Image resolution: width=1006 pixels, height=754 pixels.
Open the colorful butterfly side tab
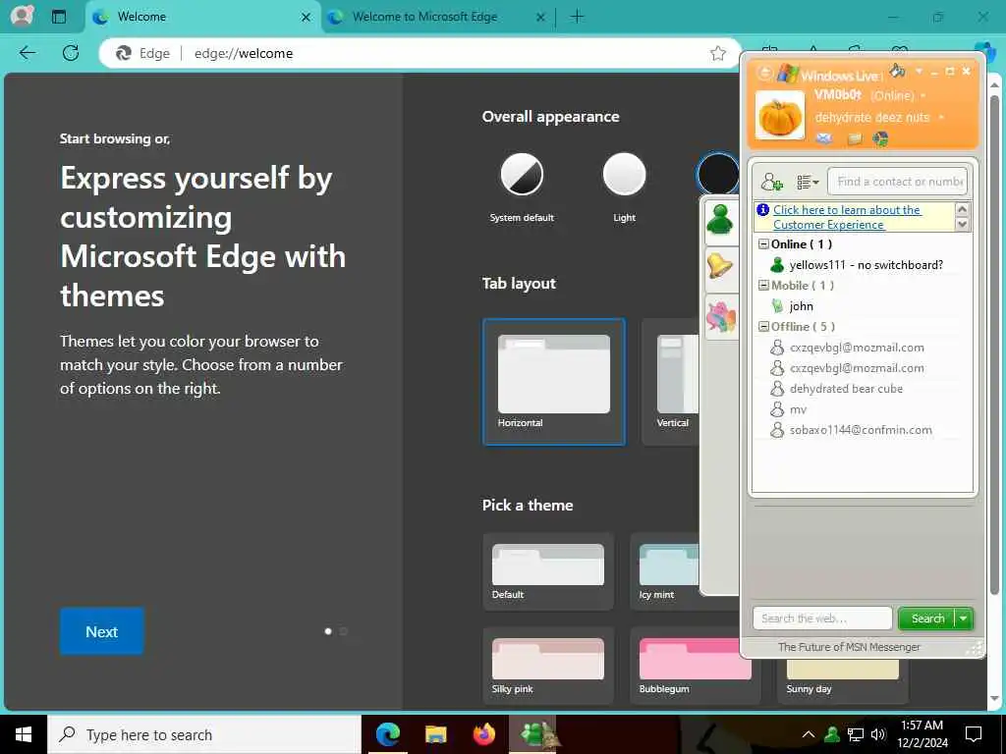(720, 316)
